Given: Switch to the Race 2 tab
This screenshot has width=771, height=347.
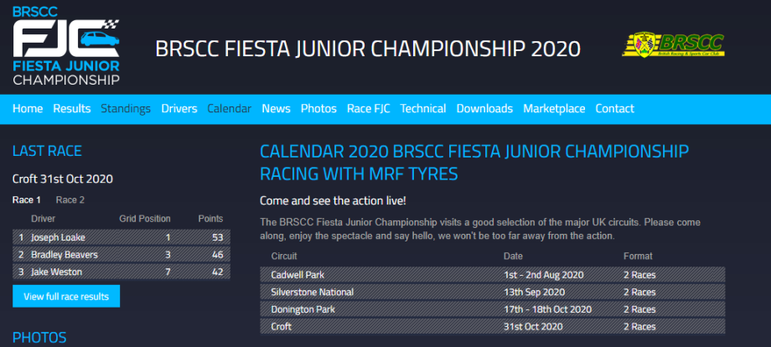Looking at the screenshot, I should 70,200.
